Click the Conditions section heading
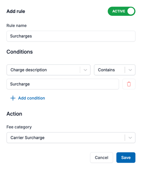The height and width of the screenshot is (170, 141). pyautogui.click(x=20, y=52)
